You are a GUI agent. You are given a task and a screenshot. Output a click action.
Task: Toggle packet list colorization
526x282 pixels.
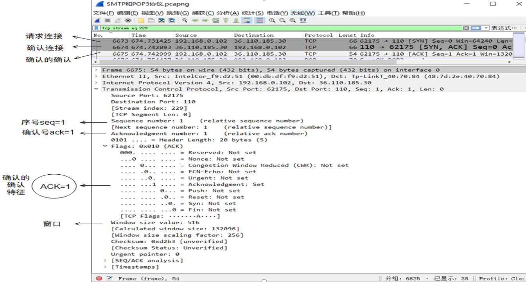click(x=259, y=20)
